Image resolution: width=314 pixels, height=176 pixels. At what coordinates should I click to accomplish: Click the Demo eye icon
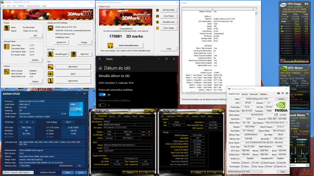(51, 74)
